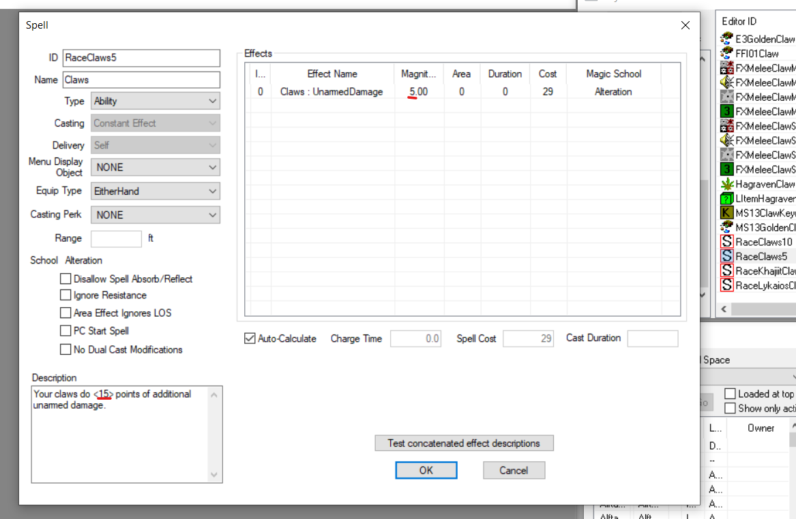This screenshot has height=519, width=796.
Task: Click the object list left scroll arrow
Action: [724, 309]
